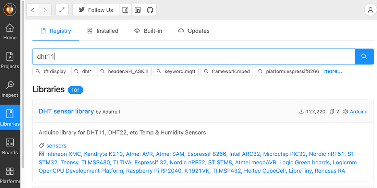Open the user account profile icon

tap(370, 10)
